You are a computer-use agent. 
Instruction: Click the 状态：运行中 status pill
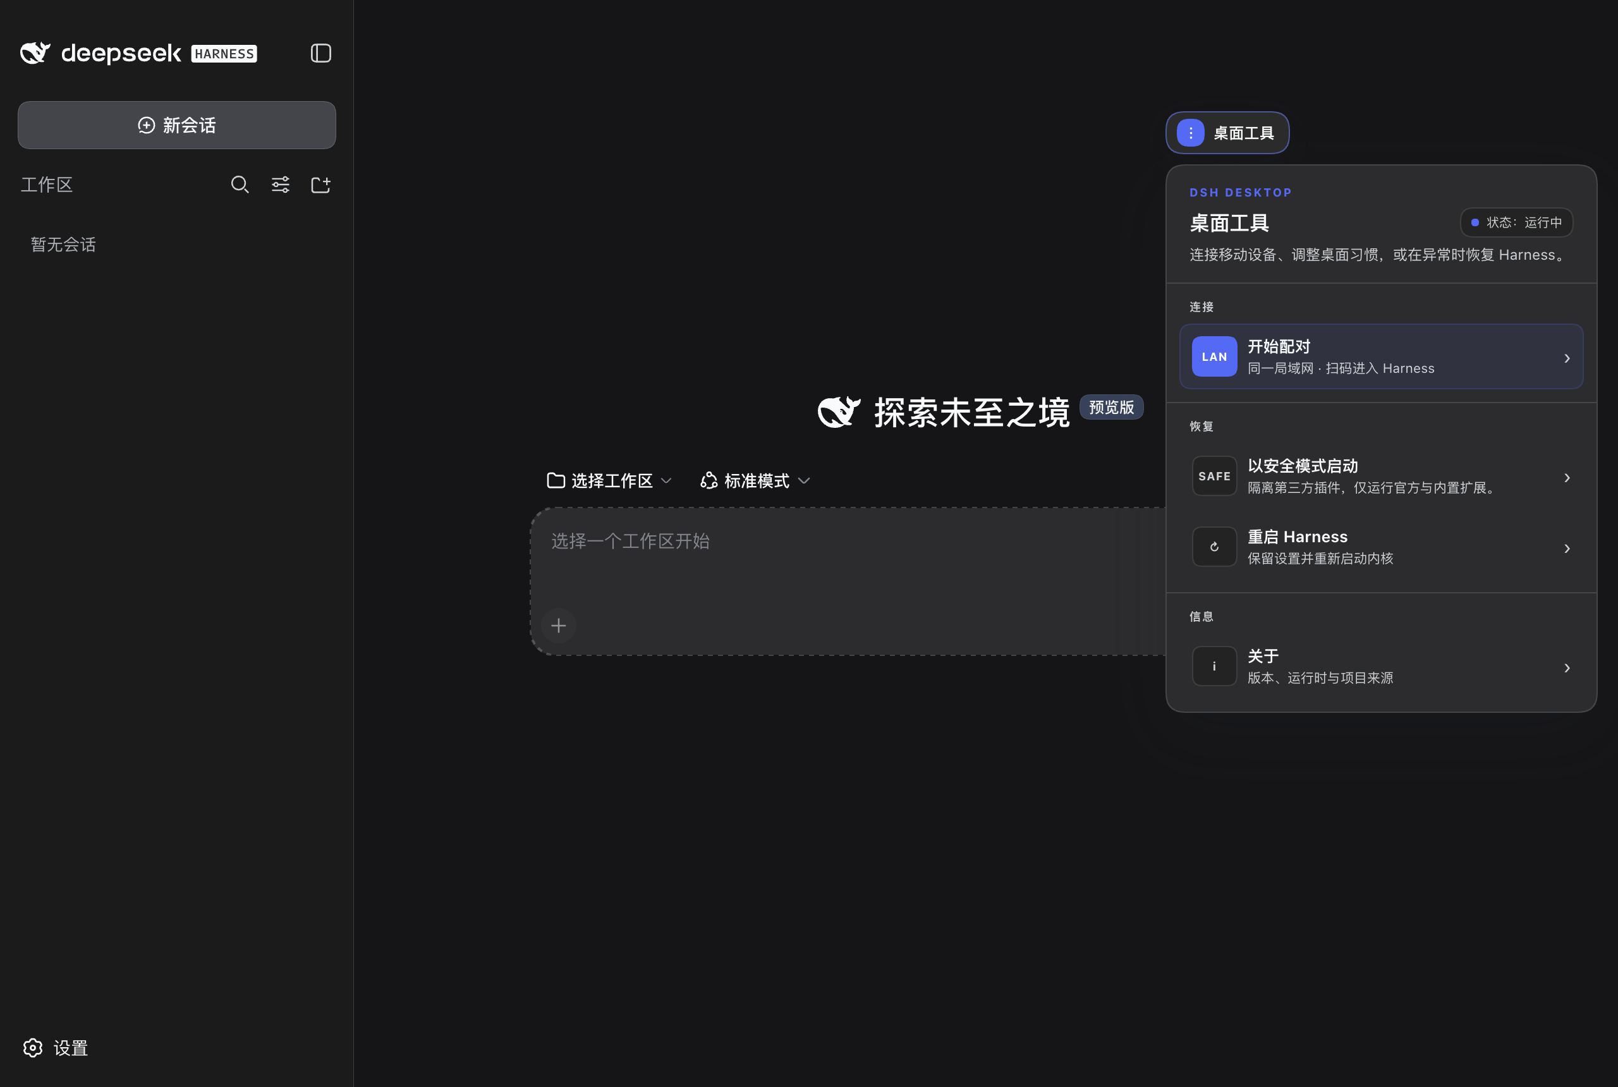1516,222
